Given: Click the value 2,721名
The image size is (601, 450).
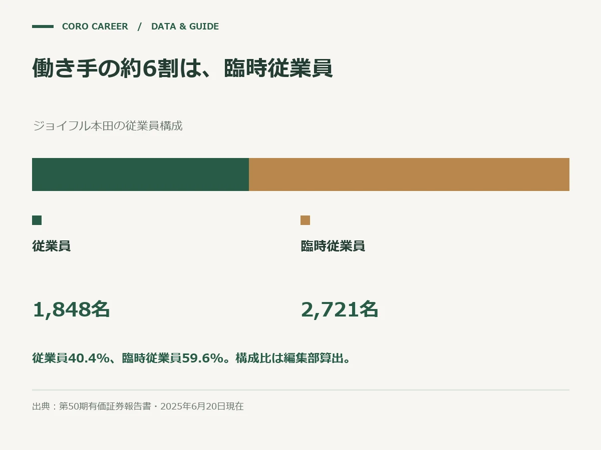Looking at the screenshot, I should click(x=340, y=309).
